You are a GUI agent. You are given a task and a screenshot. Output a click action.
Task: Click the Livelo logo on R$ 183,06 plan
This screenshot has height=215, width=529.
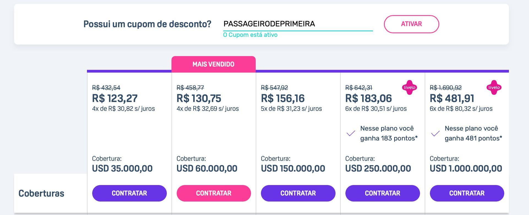pyautogui.click(x=409, y=87)
